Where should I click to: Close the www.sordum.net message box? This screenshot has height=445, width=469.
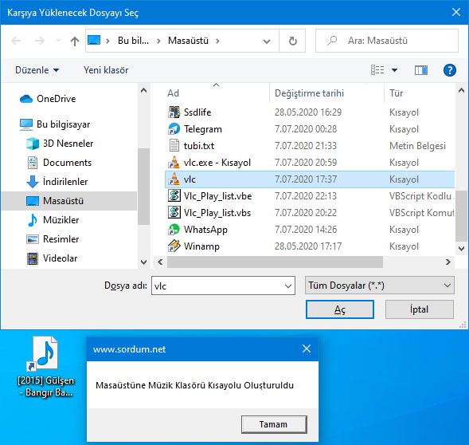click(x=307, y=349)
